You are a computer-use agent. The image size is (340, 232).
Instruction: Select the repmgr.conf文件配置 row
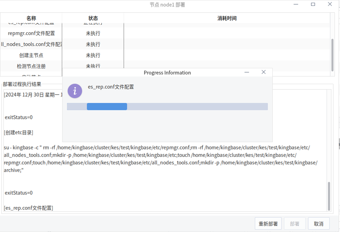(x=31, y=33)
